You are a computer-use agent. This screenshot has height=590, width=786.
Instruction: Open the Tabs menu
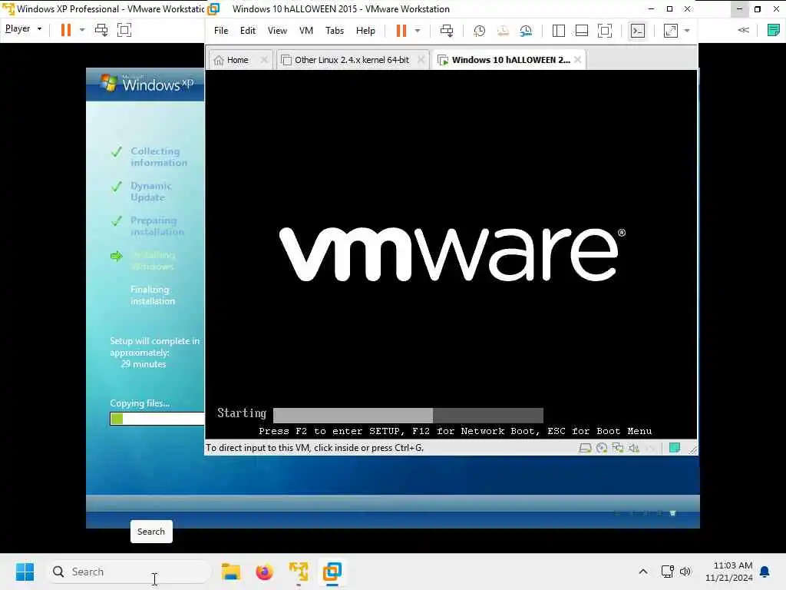[335, 31]
